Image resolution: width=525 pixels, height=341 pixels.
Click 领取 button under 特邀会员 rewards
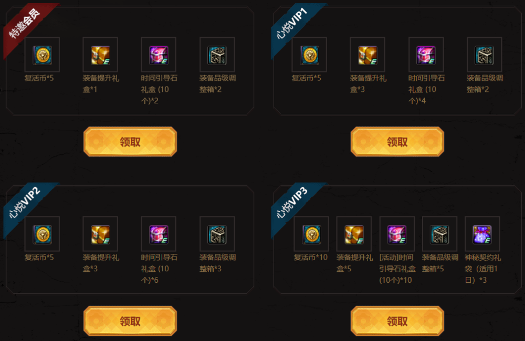[130, 142]
